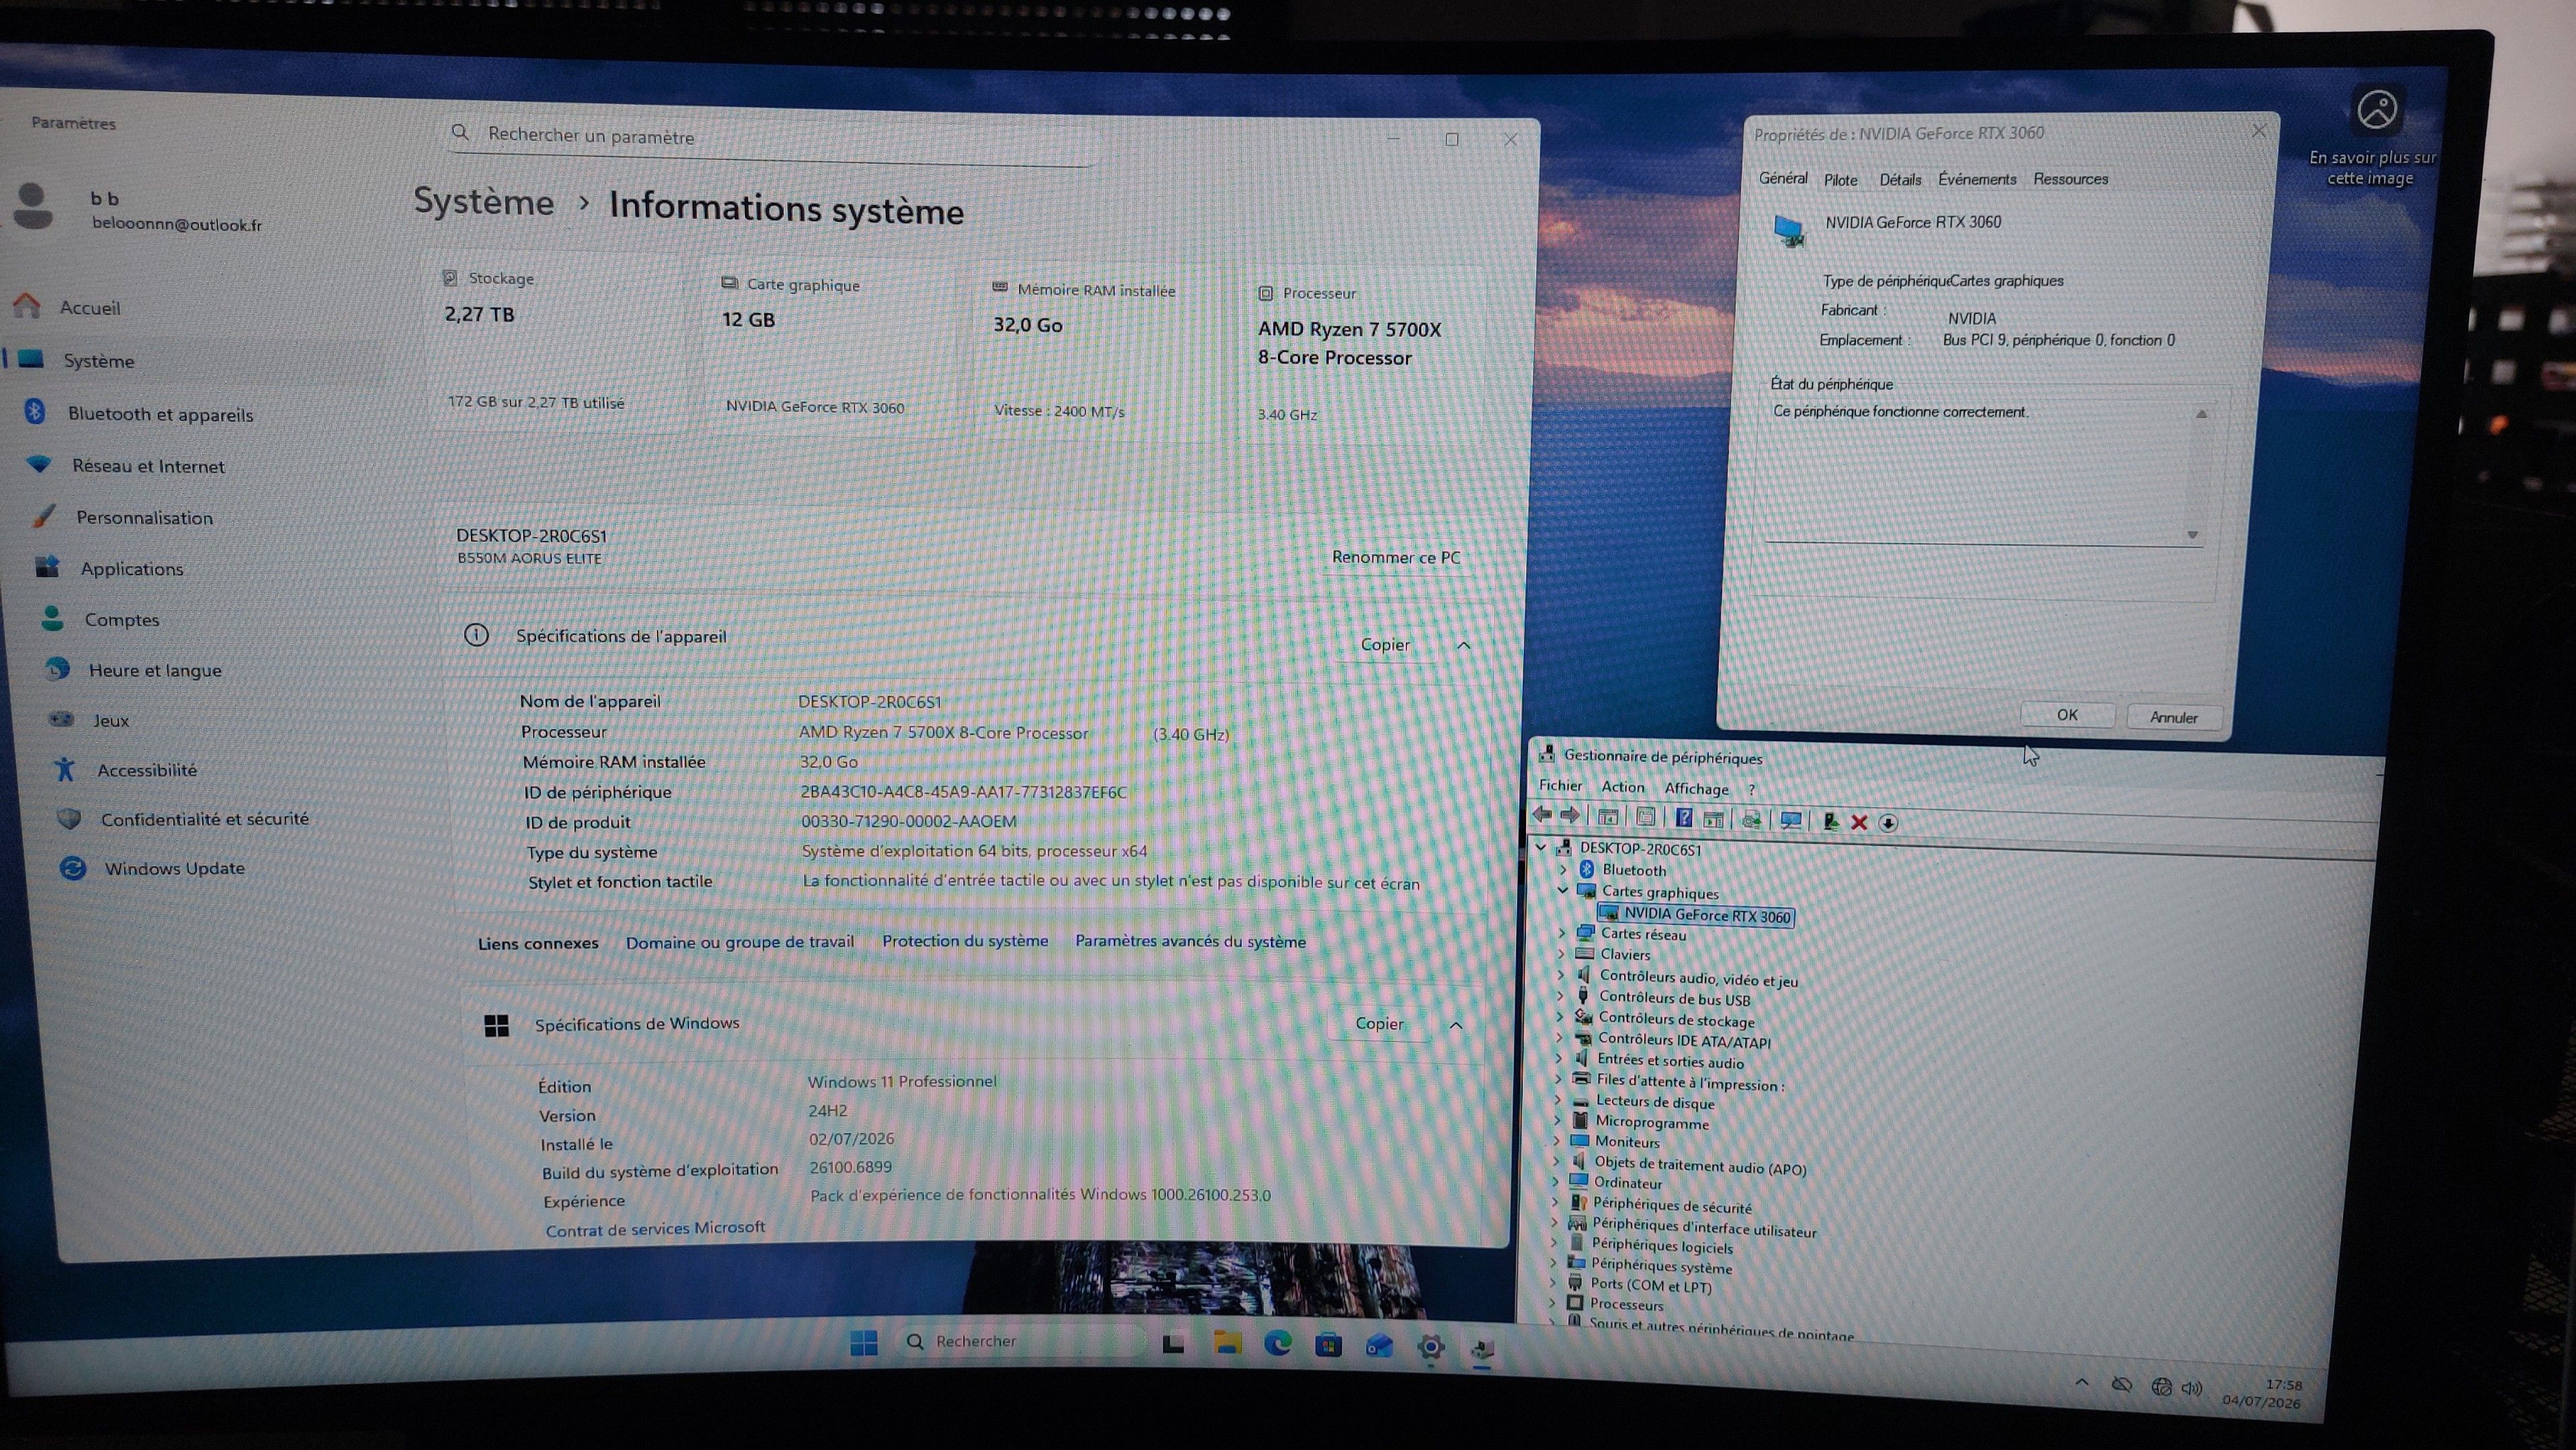
Task: Click the volume icon in system tray
Action: pos(2192,1388)
